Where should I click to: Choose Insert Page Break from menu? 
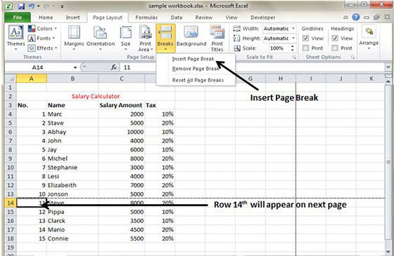point(193,59)
